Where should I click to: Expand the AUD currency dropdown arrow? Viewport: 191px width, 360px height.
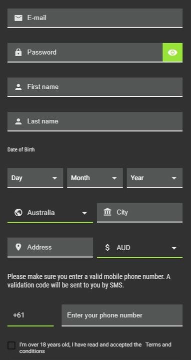(x=174, y=248)
